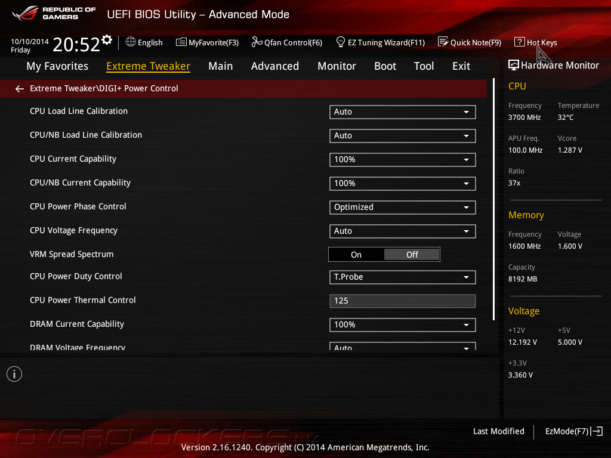The height and width of the screenshot is (458, 611).
Task: Switch to the Boot tab
Action: click(385, 66)
